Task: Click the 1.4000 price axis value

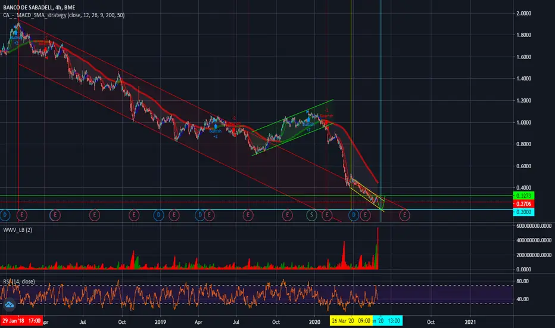Action: tap(524, 79)
